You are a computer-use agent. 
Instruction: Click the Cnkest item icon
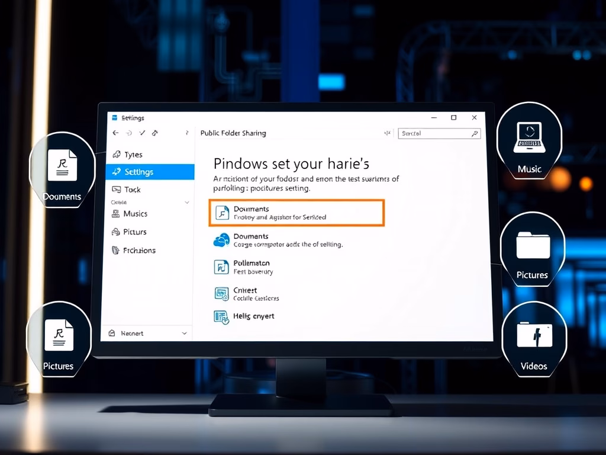coord(221,293)
